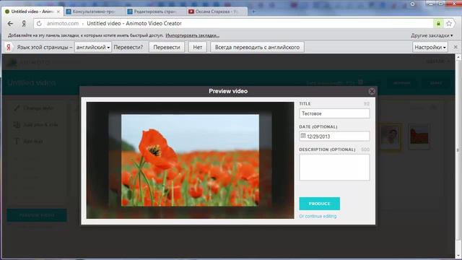Switch to the Оксана Старкова tab
Viewport: 462px width, 260px height.
(216, 12)
